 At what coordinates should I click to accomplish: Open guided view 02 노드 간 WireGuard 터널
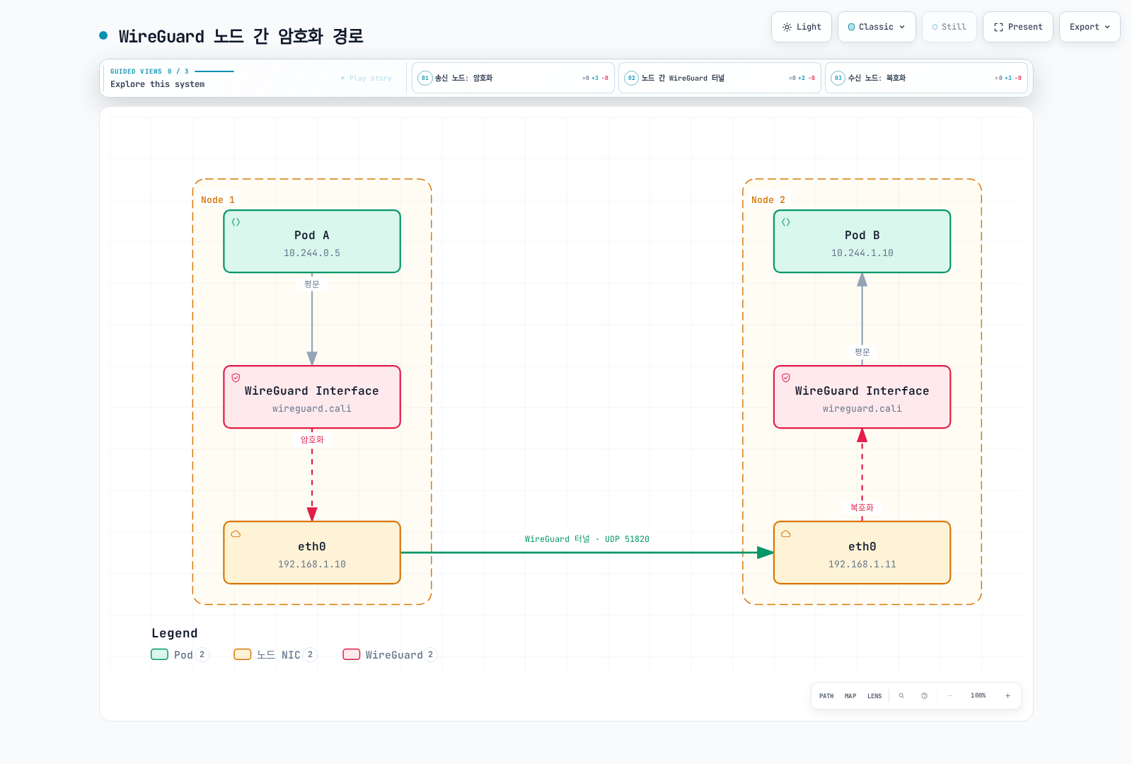[720, 78]
